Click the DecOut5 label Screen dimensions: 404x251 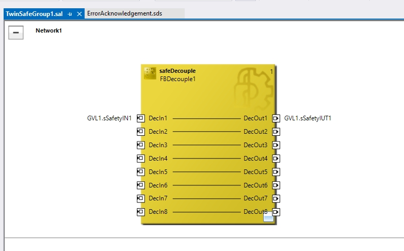(x=255, y=172)
